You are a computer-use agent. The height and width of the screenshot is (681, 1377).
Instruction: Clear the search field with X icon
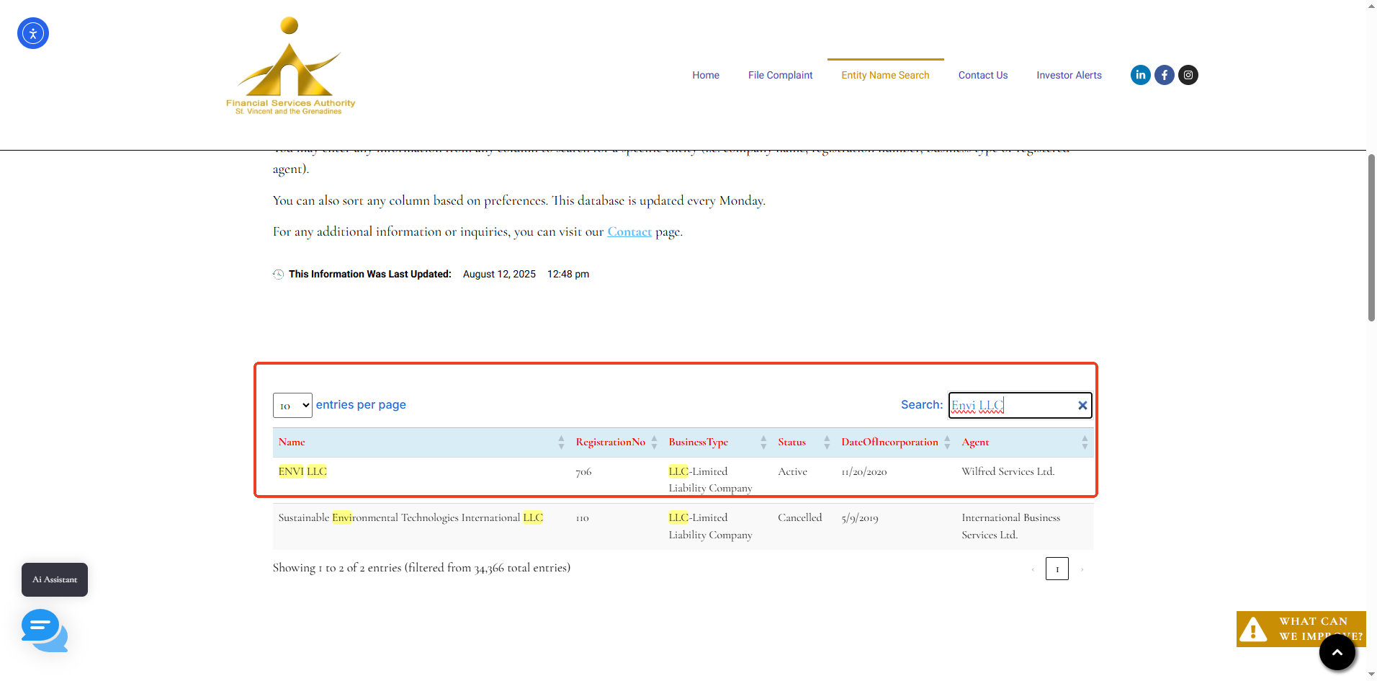[1082, 406]
